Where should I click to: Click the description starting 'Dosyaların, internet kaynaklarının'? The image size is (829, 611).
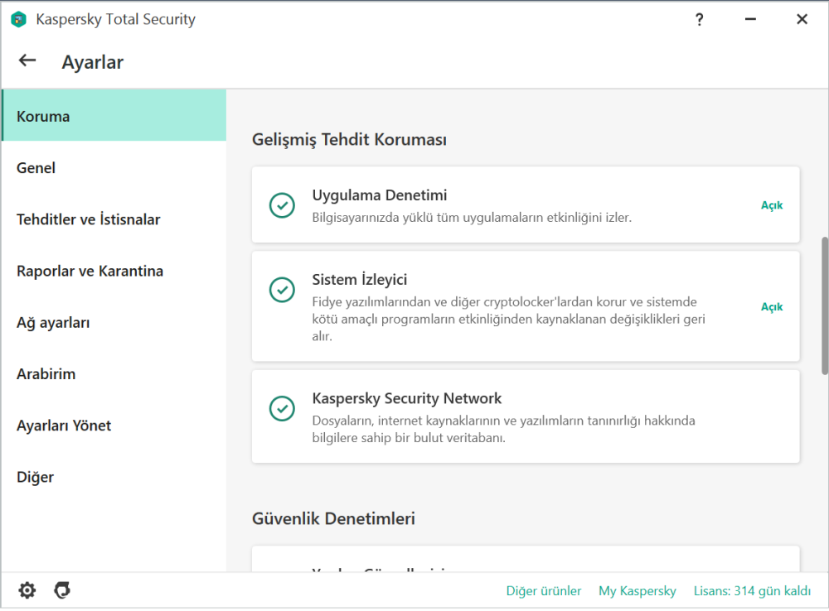(x=503, y=430)
